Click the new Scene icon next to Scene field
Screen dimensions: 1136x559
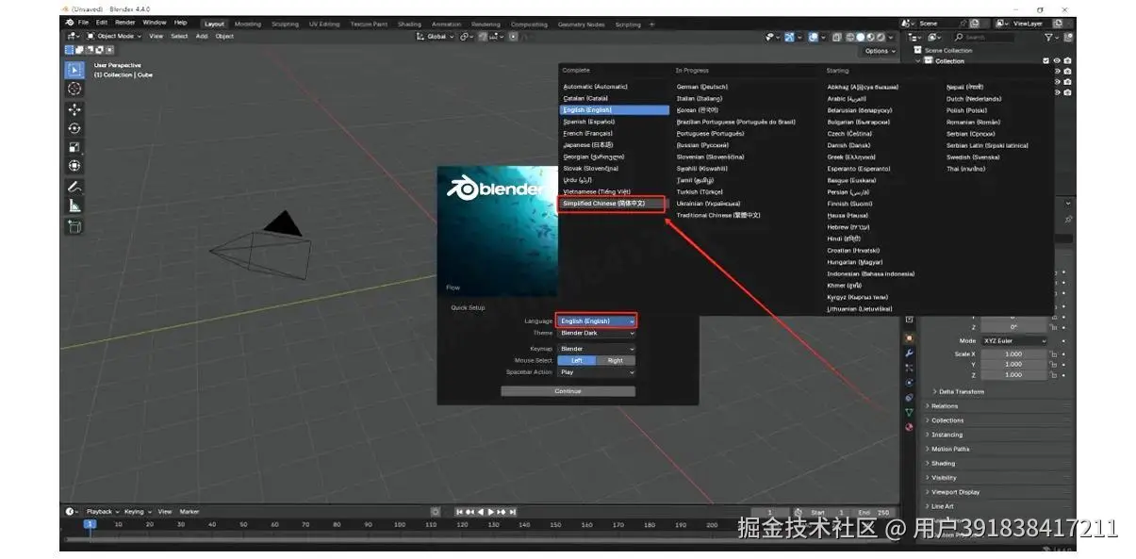[x=974, y=23]
